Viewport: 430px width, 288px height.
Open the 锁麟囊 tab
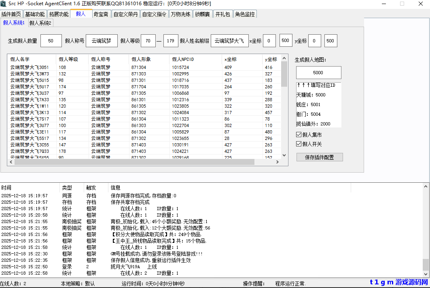[202, 13]
